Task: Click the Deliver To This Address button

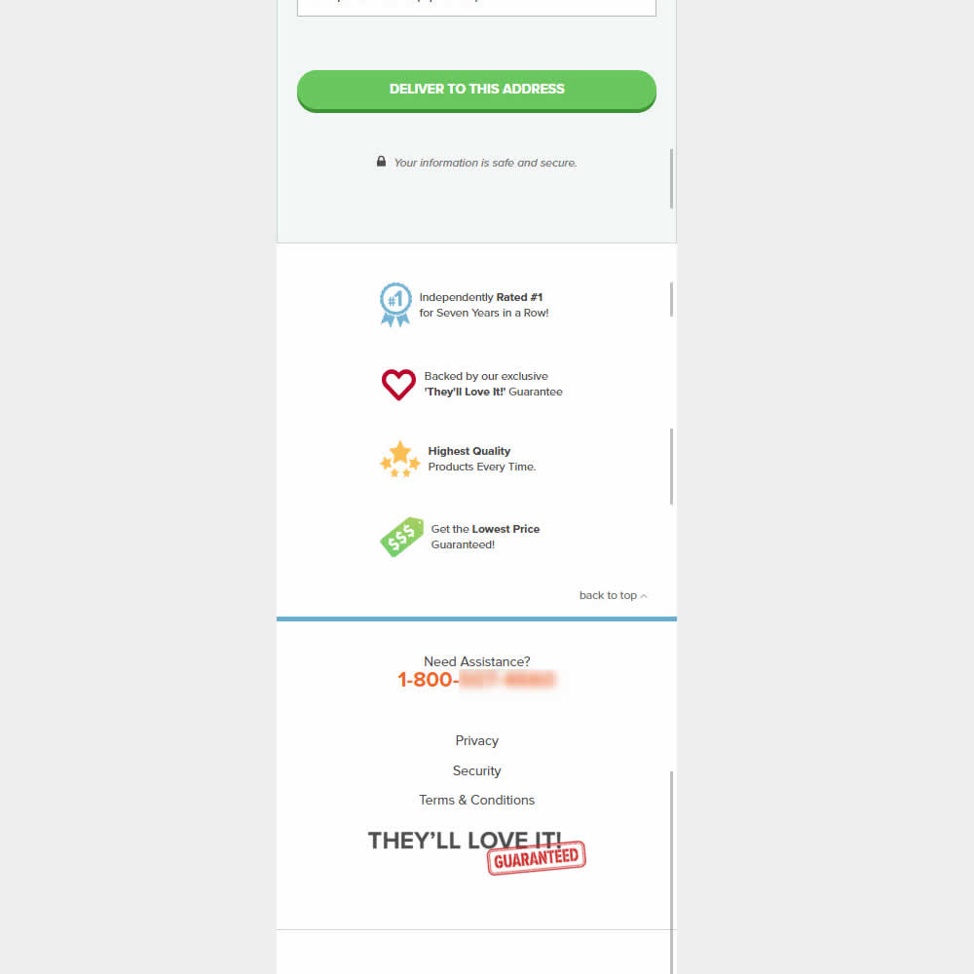Action: pos(476,90)
